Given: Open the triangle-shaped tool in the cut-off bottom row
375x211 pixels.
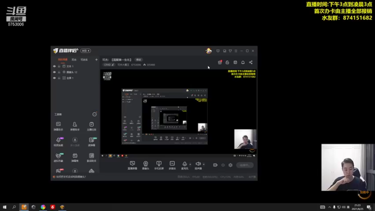Looking at the screenshot, I should pyautogui.click(x=91, y=171).
